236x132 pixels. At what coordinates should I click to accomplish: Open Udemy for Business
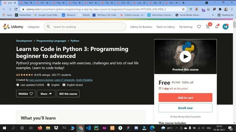[x=141, y=27]
